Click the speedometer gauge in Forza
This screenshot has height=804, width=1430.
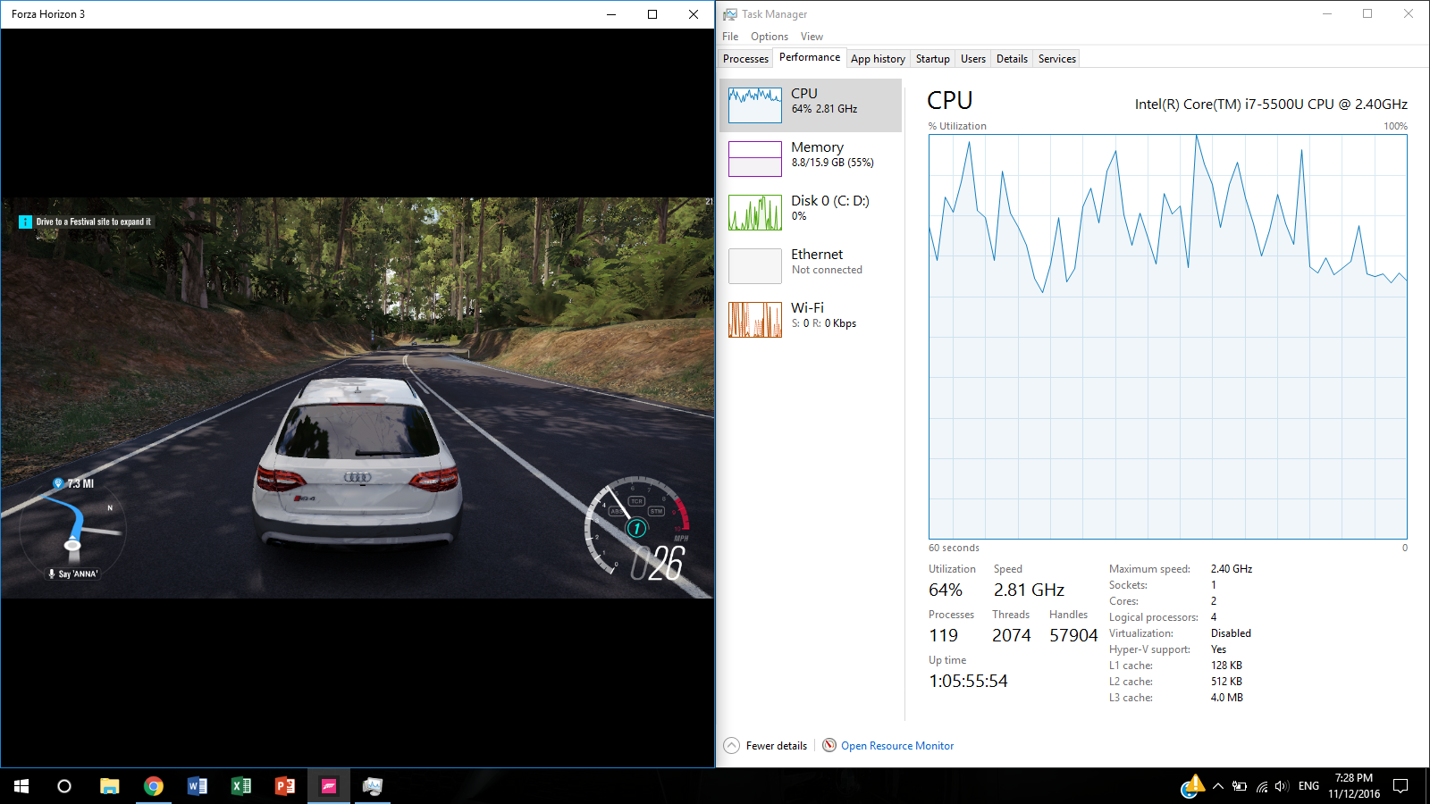(x=637, y=527)
